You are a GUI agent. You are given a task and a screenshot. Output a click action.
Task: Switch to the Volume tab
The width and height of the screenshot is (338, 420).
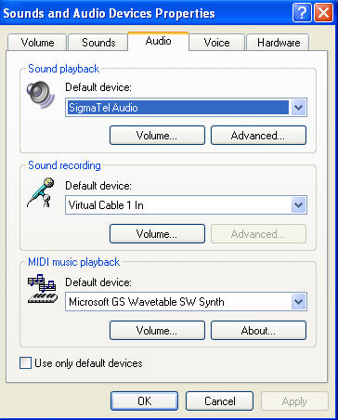coord(37,43)
